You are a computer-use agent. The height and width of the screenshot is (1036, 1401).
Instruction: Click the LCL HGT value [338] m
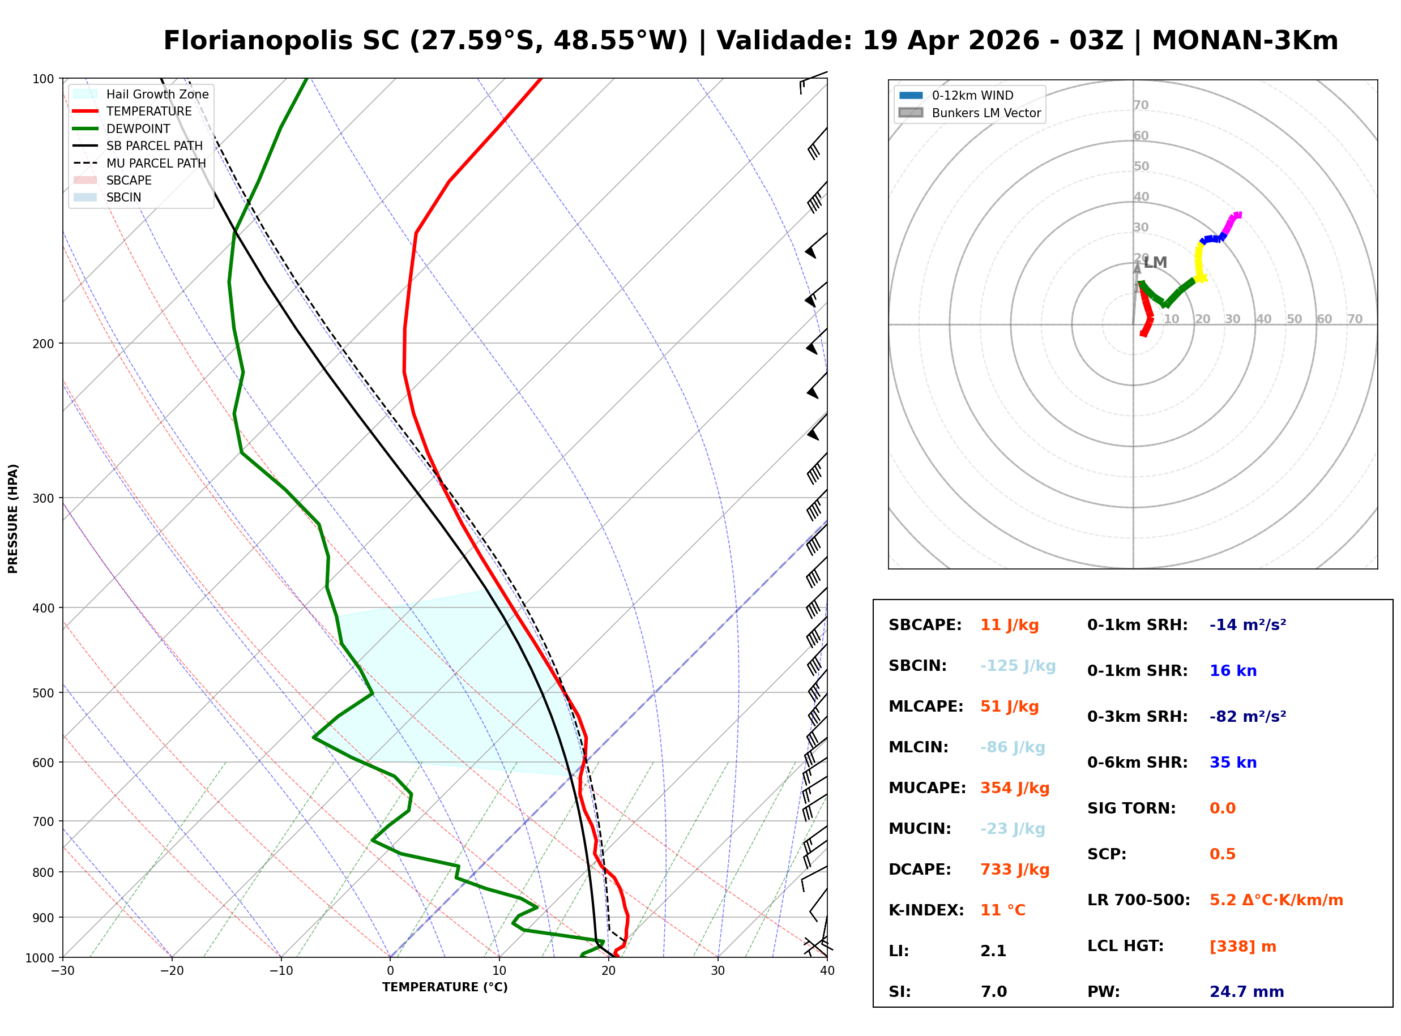pos(1243,947)
